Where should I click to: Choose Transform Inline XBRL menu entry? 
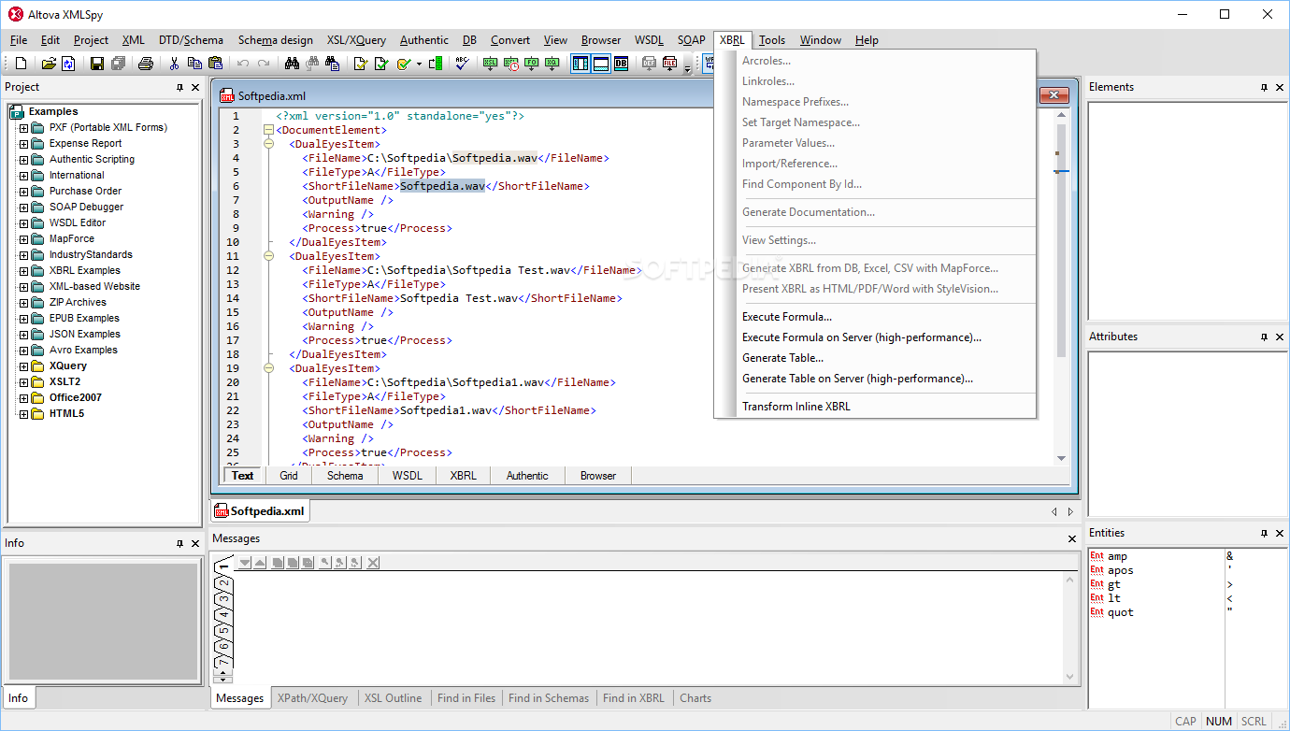[796, 407]
